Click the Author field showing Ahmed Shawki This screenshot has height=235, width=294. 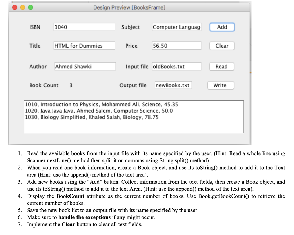tap(85, 66)
